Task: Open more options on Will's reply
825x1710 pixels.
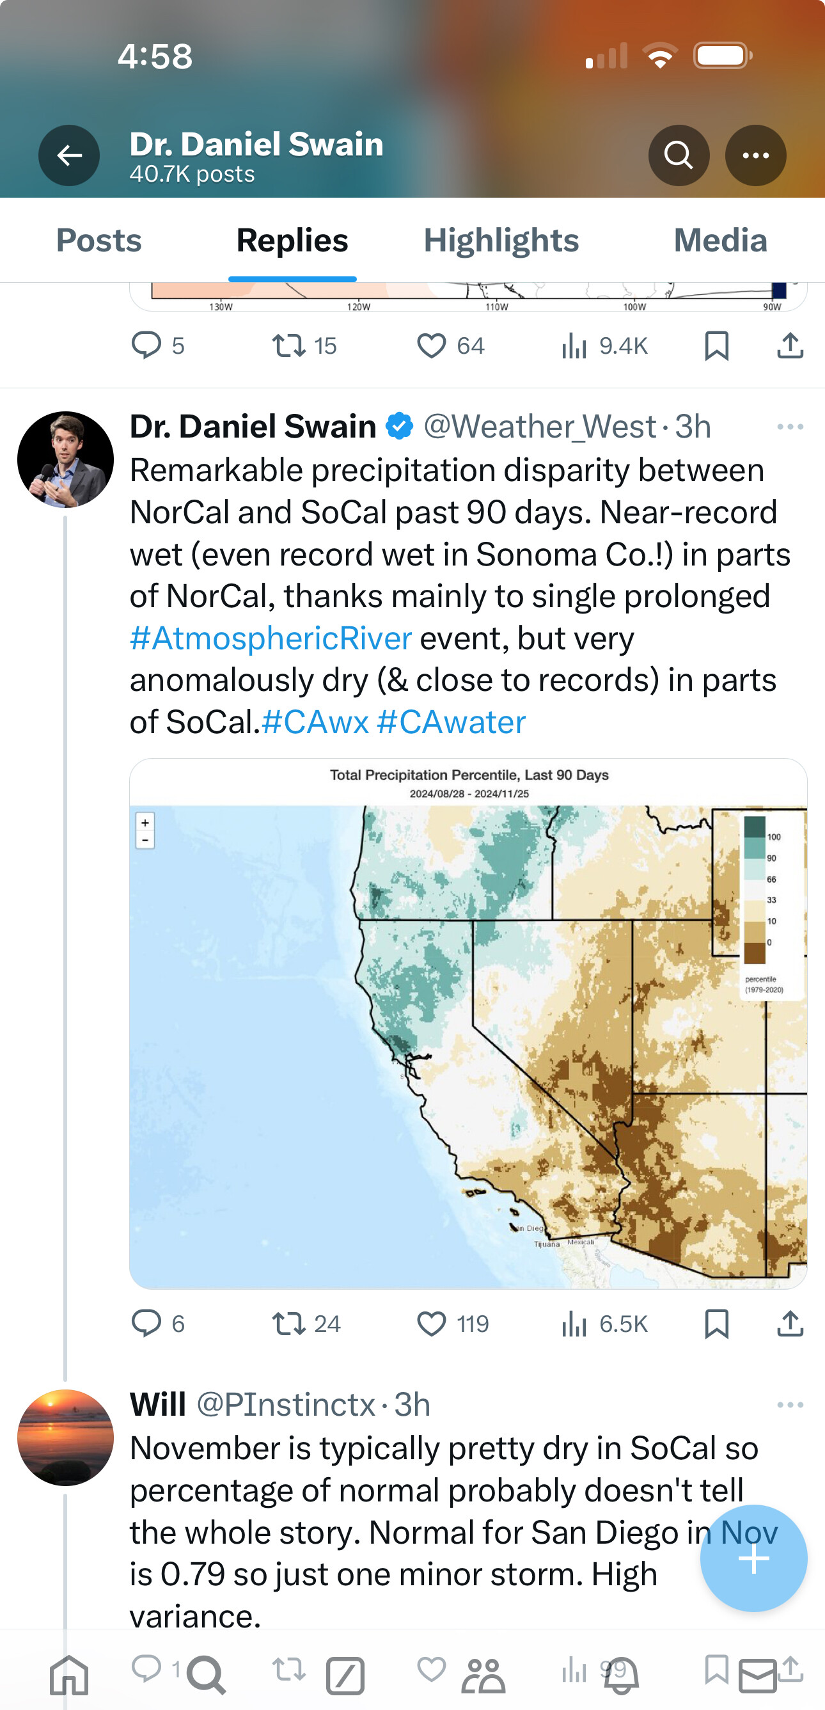Action: click(x=790, y=1405)
